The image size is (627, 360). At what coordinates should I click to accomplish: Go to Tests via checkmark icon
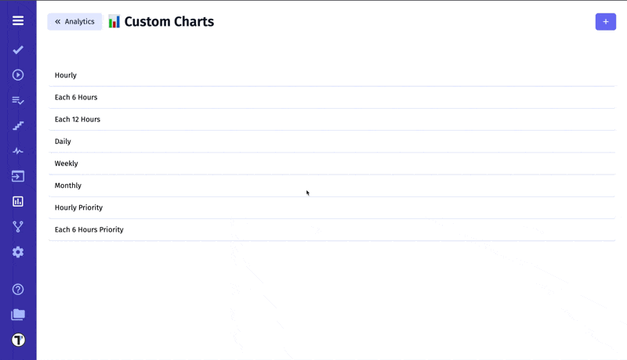[x=18, y=50]
